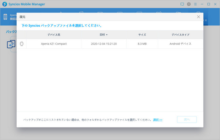Select the Xperia XZ1 Compact backup row
This screenshot has width=220, height=140.
110,44
